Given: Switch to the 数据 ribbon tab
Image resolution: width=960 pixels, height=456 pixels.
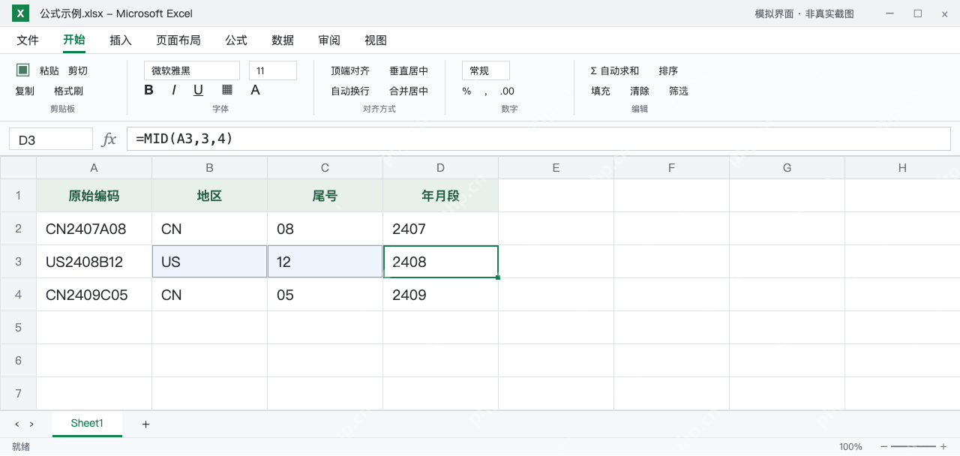Looking at the screenshot, I should point(283,40).
